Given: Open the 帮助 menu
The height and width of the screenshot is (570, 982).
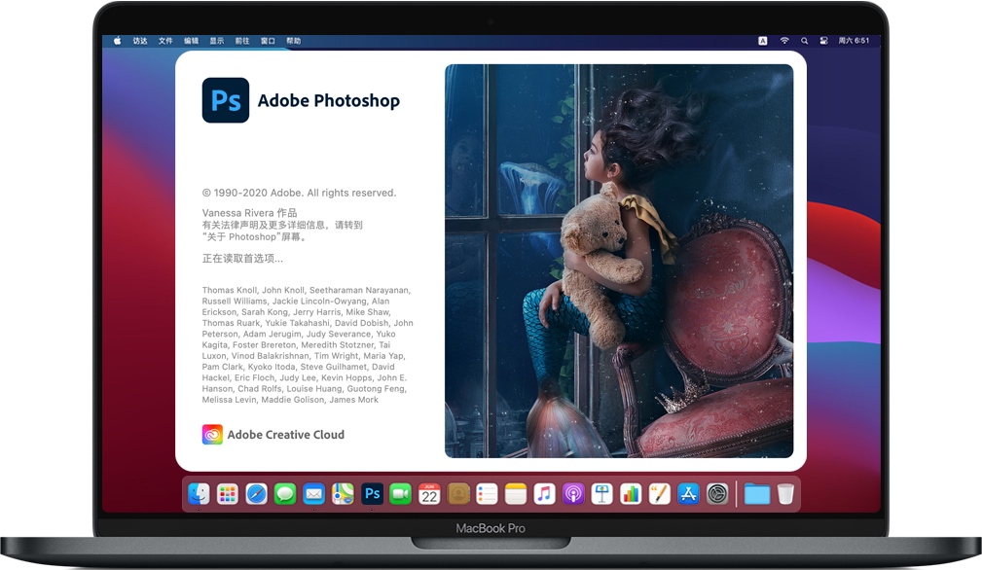Looking at the screenshot, I should (293, 41).
